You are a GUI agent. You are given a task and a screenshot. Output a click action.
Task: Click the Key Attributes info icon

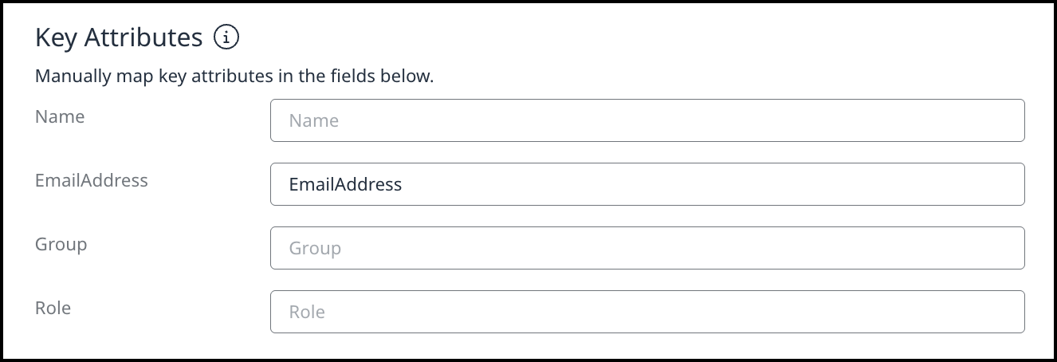227,37
